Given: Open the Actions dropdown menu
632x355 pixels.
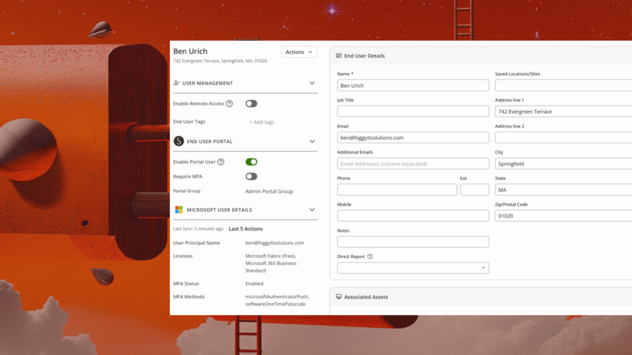Looking at the screenshot, I should [299, 52].
